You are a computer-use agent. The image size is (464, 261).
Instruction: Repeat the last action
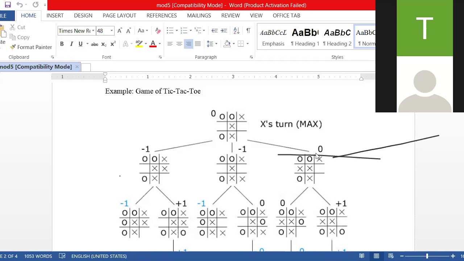tap(36, 5)
